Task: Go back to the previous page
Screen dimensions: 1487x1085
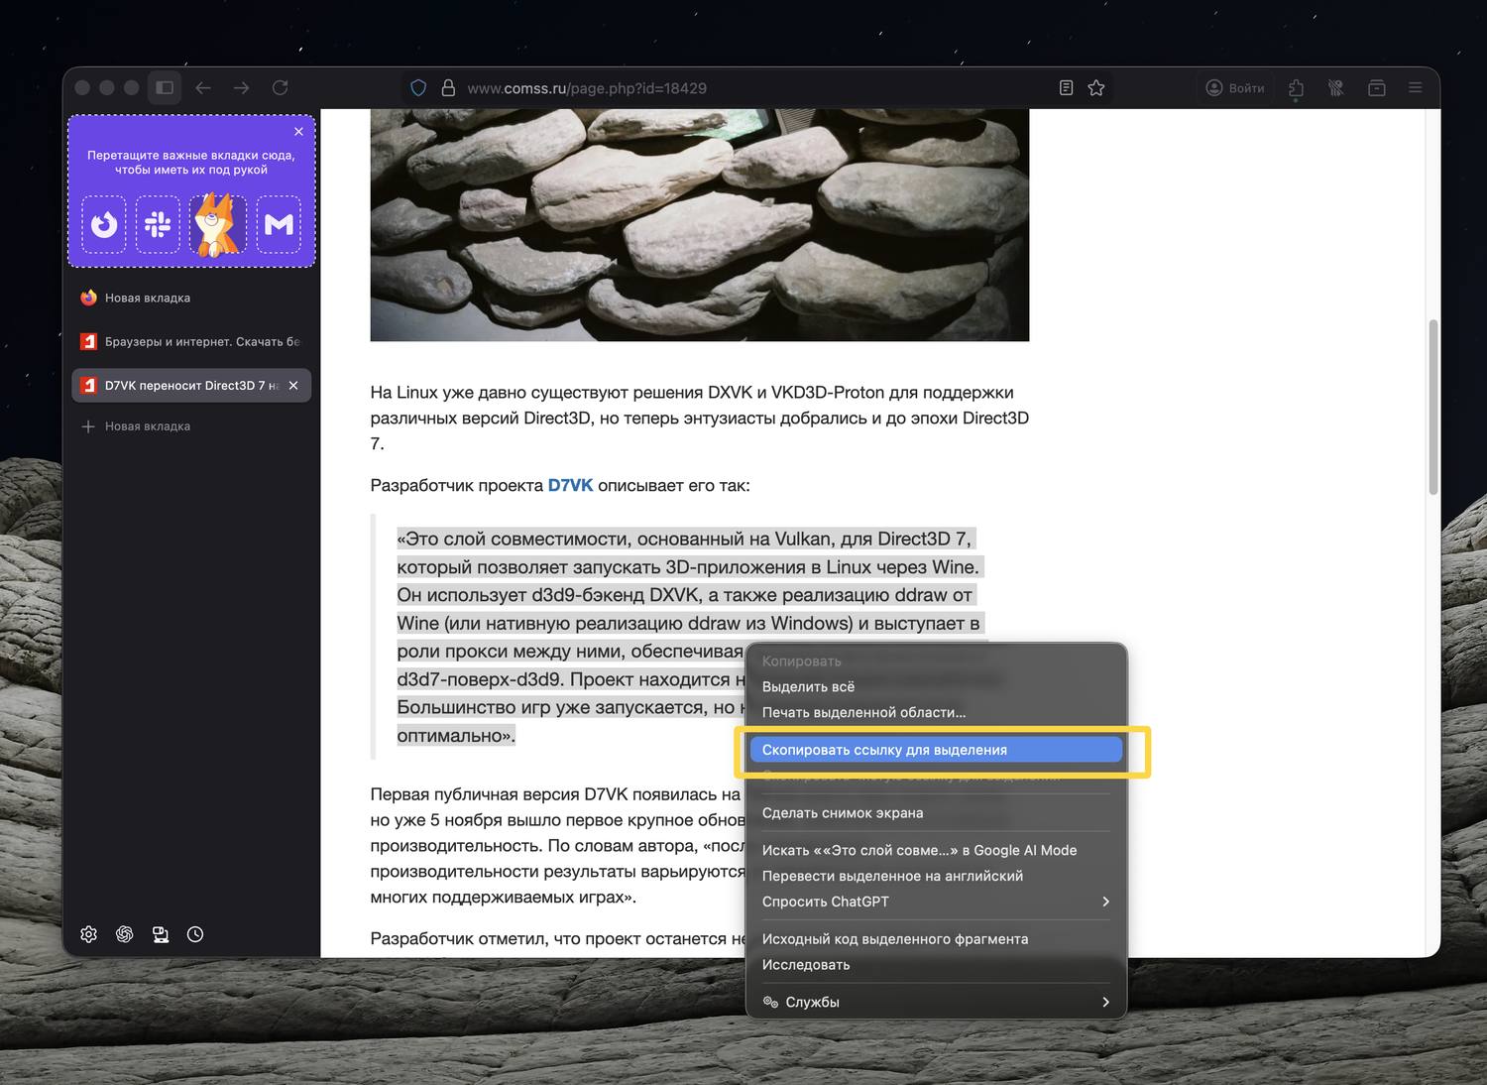Action: tap(203, 87)
